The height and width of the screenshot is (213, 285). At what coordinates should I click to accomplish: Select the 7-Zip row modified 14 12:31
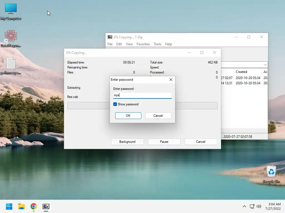pyautogui.click(x=244, y=83)
